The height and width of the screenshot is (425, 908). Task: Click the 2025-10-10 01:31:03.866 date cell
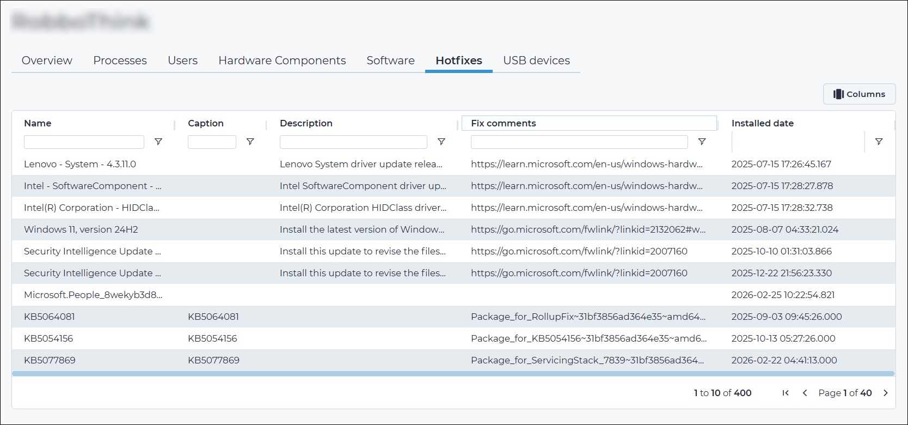click(782, 251)
